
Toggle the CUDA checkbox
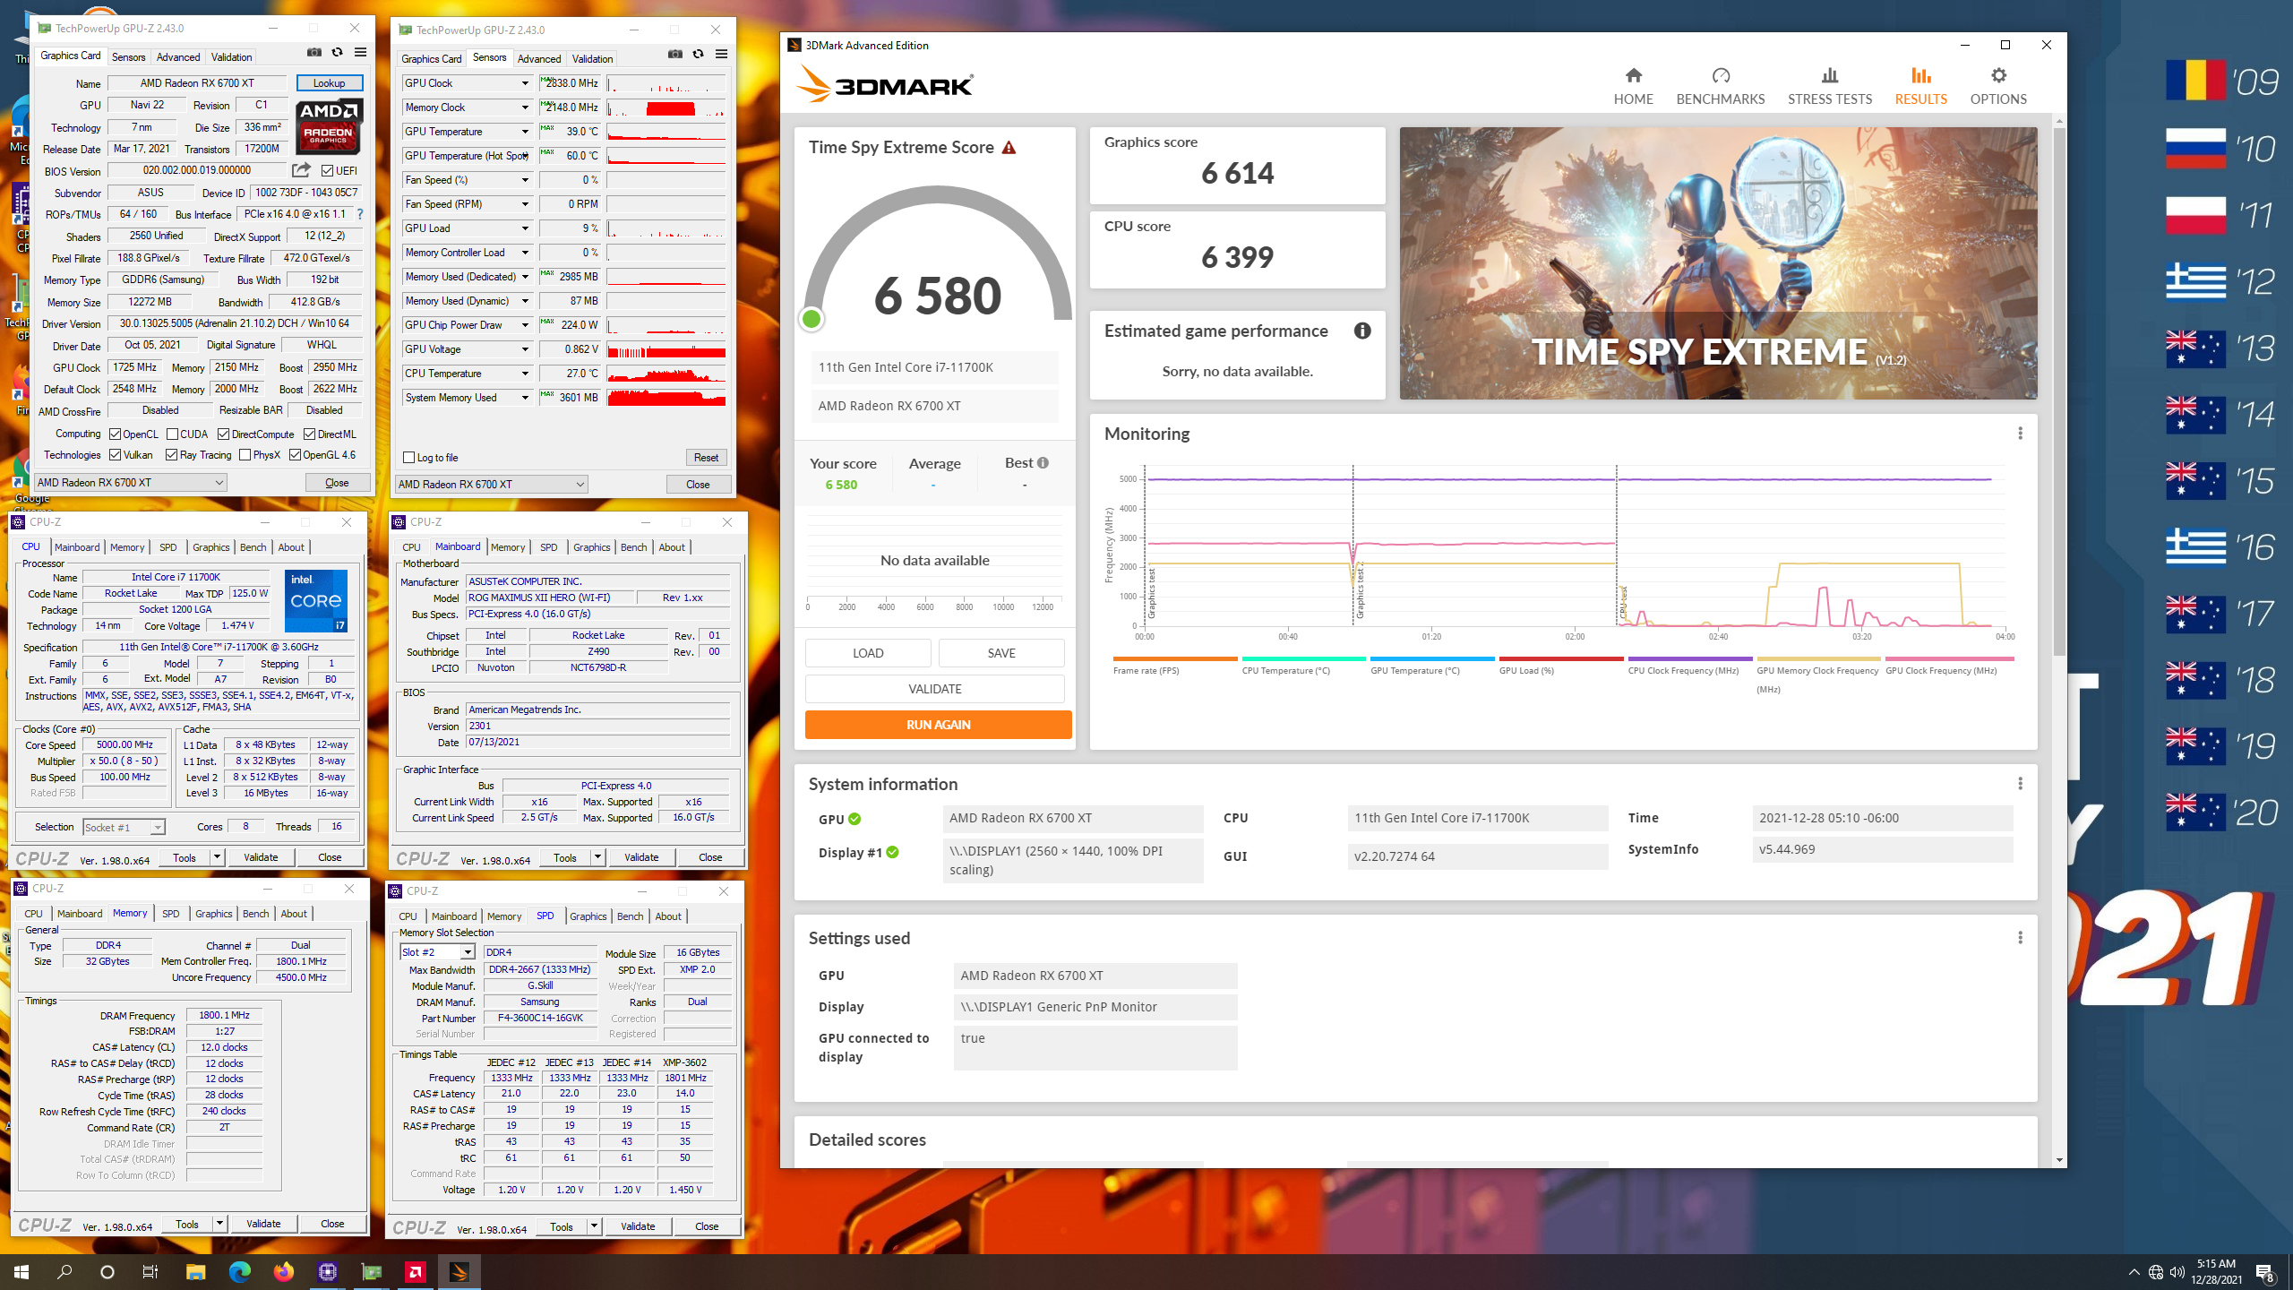tap(172, 434)
